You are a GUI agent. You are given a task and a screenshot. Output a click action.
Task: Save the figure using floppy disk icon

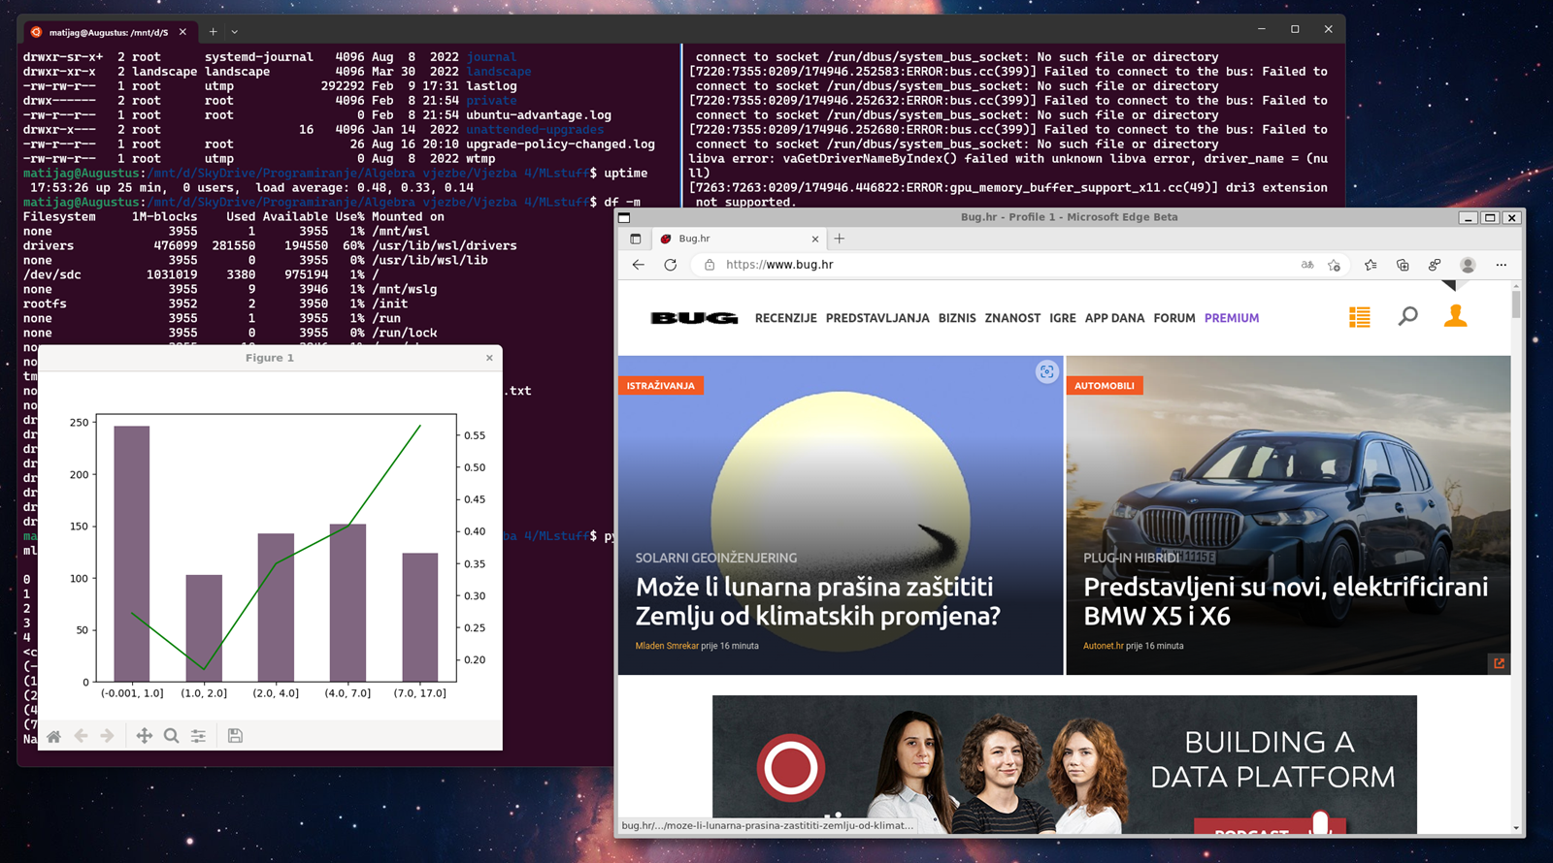[x=235, y=736]
